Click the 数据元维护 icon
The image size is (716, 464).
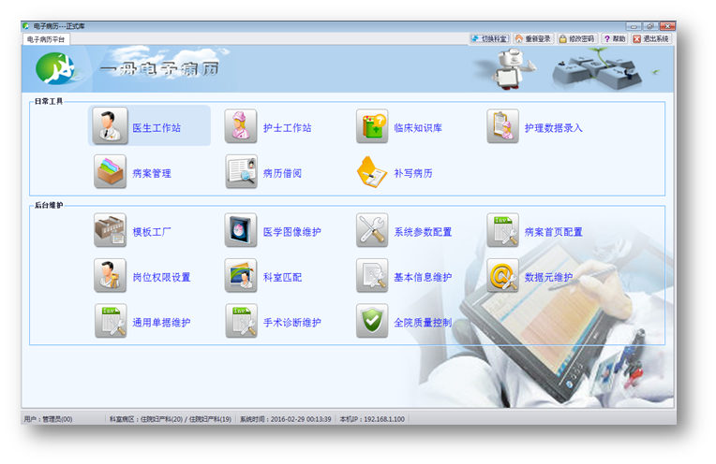[502, 276]
